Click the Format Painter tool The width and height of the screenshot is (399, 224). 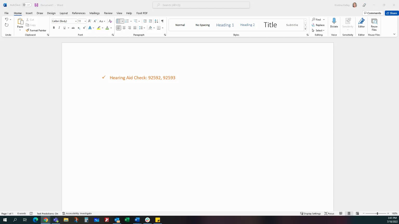click(36, 30)
